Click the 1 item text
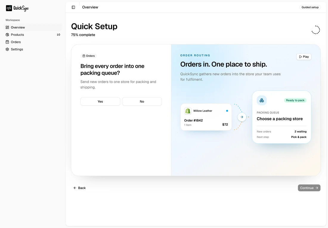Viewport: 328px width, 228px height. point(188,125)
